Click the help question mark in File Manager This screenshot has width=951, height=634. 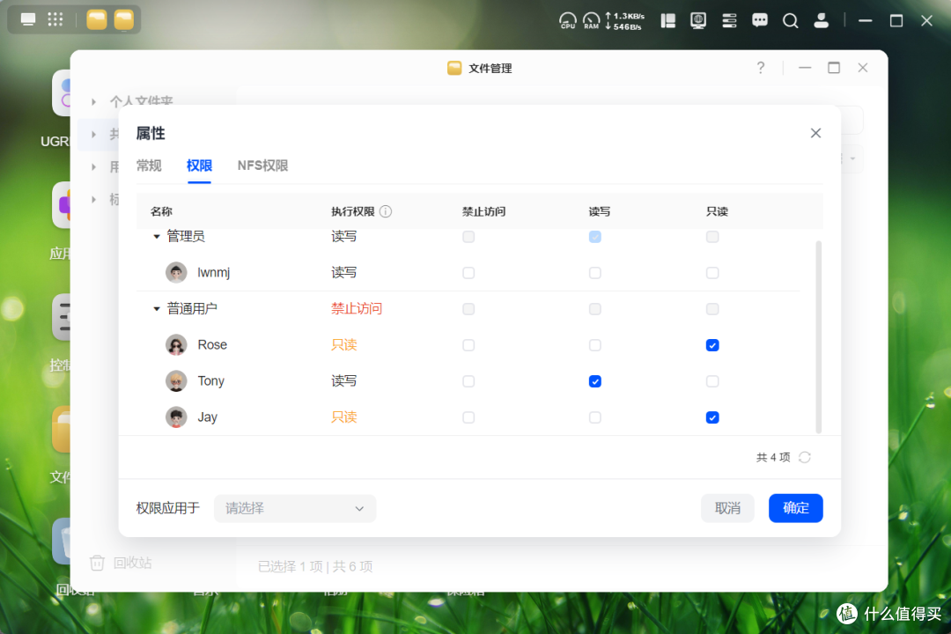point(761,67)
